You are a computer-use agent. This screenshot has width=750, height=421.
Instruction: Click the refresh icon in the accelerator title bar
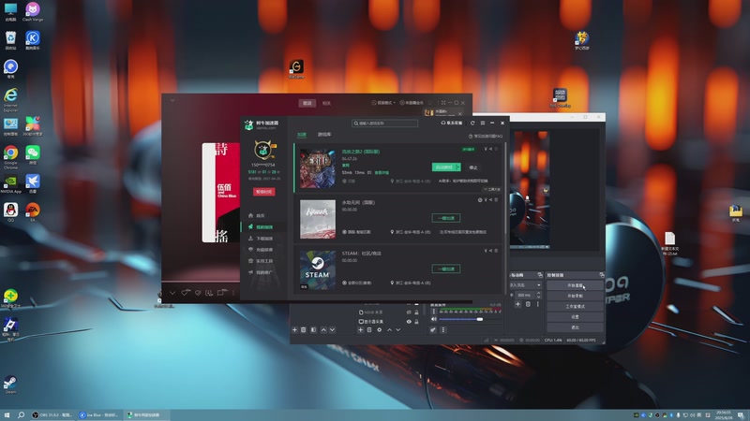tap(472, 123)
